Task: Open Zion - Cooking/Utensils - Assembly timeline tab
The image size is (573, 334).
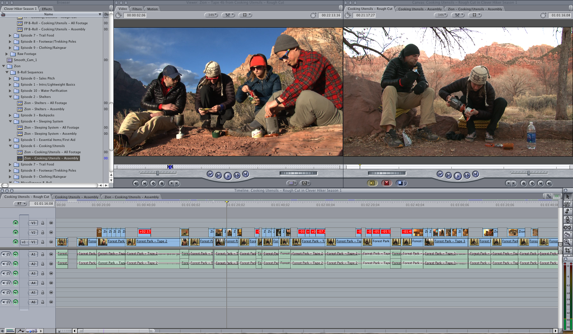Action: 132,197
